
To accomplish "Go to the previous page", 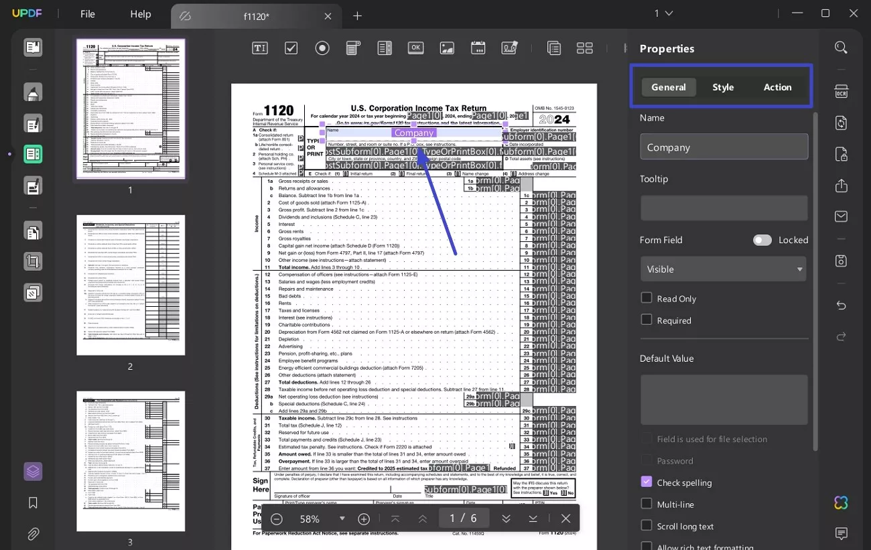I will coord(423,519).
